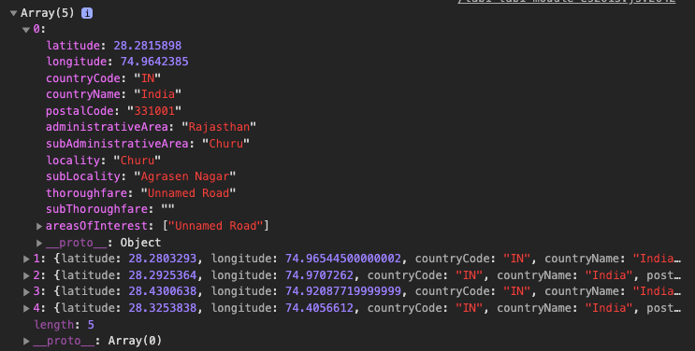Screen dimensions: 695x351
Task: Select the longitude value 74.9642385
Action: coord(154,62)
